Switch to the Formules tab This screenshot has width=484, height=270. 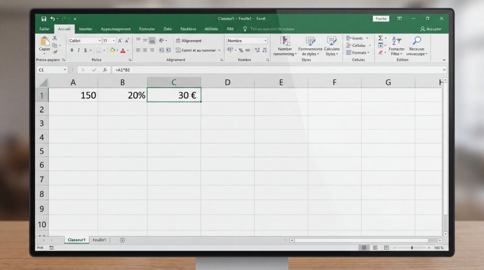pyautogui.click(x=147, y=29)
